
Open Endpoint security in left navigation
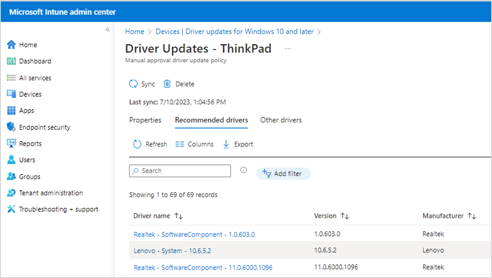[45, 127]
